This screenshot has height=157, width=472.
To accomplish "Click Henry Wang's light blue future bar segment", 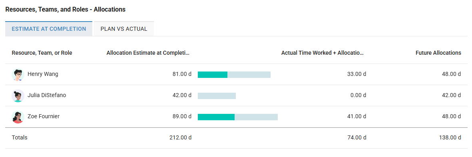I will [x=249, y=75].
